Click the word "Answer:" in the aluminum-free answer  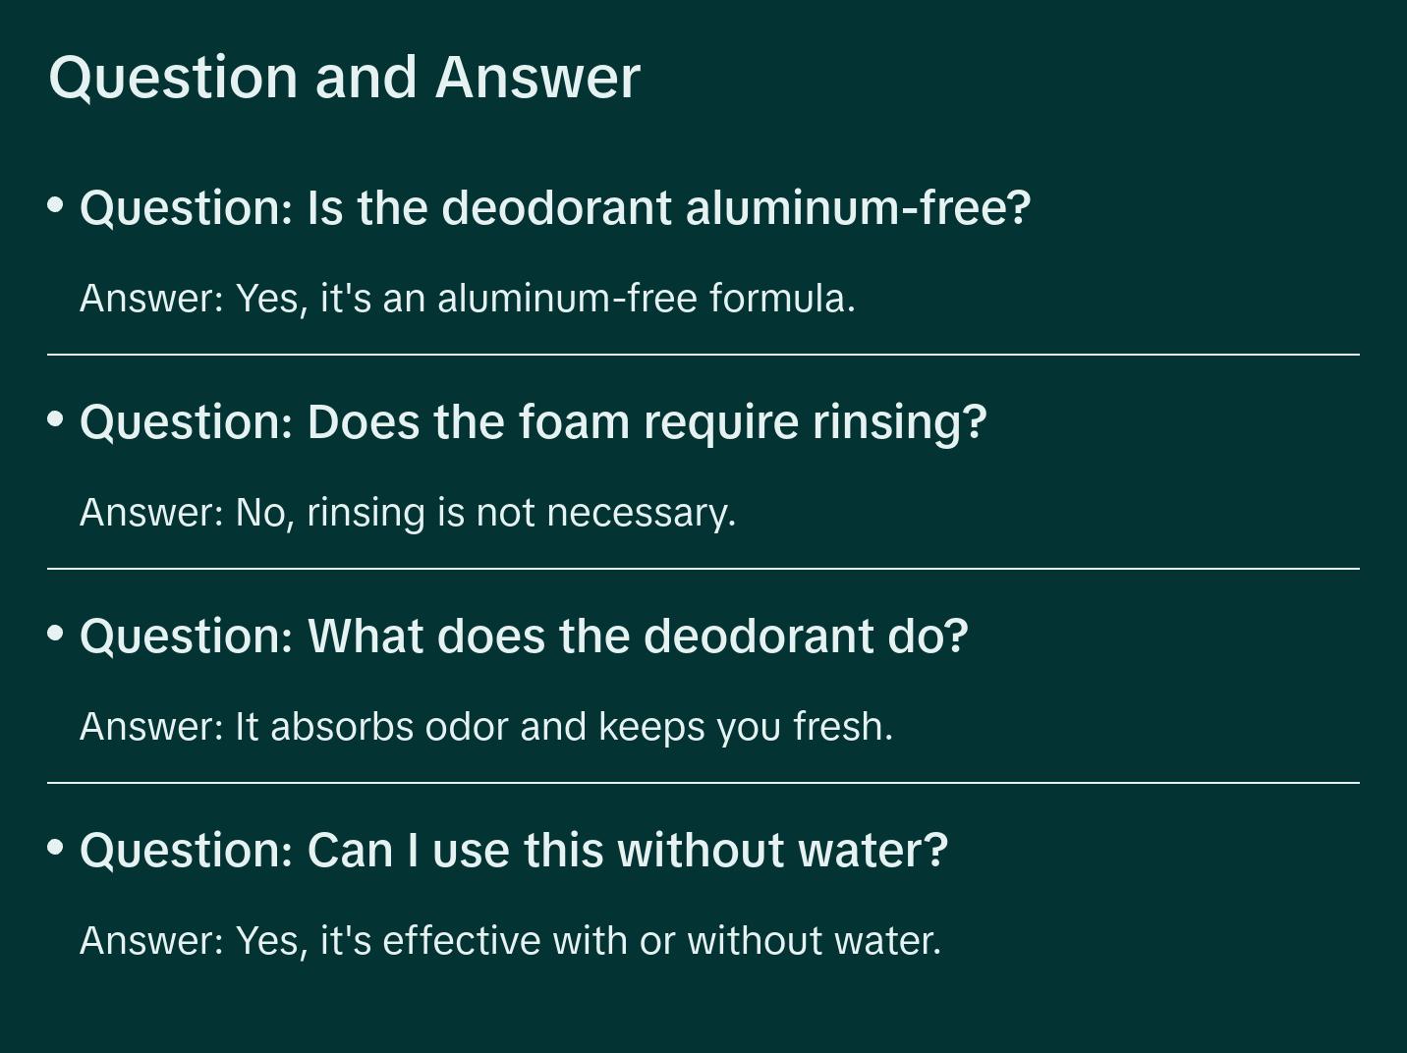click(x=152, y=298)
